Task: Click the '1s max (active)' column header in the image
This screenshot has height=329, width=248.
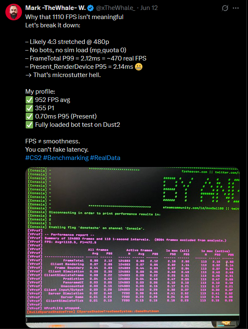Action: click(215, 251)
